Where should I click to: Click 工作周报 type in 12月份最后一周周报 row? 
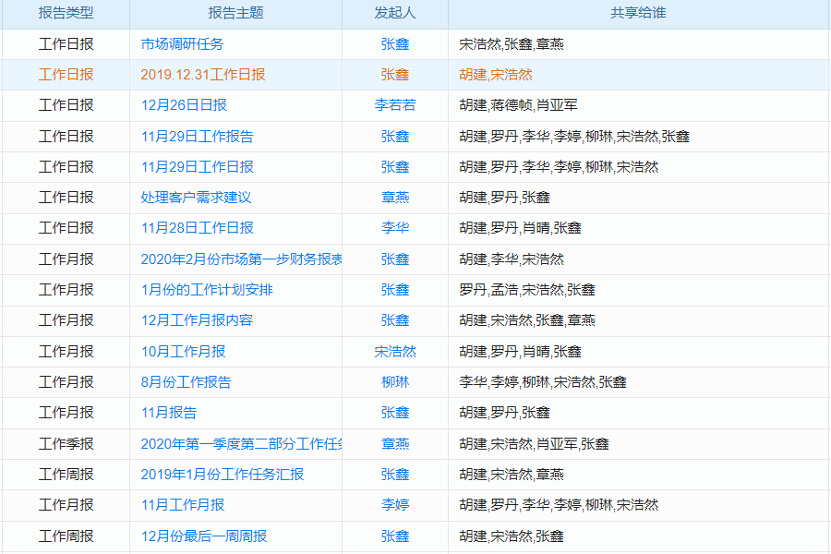tap(66, 536)
